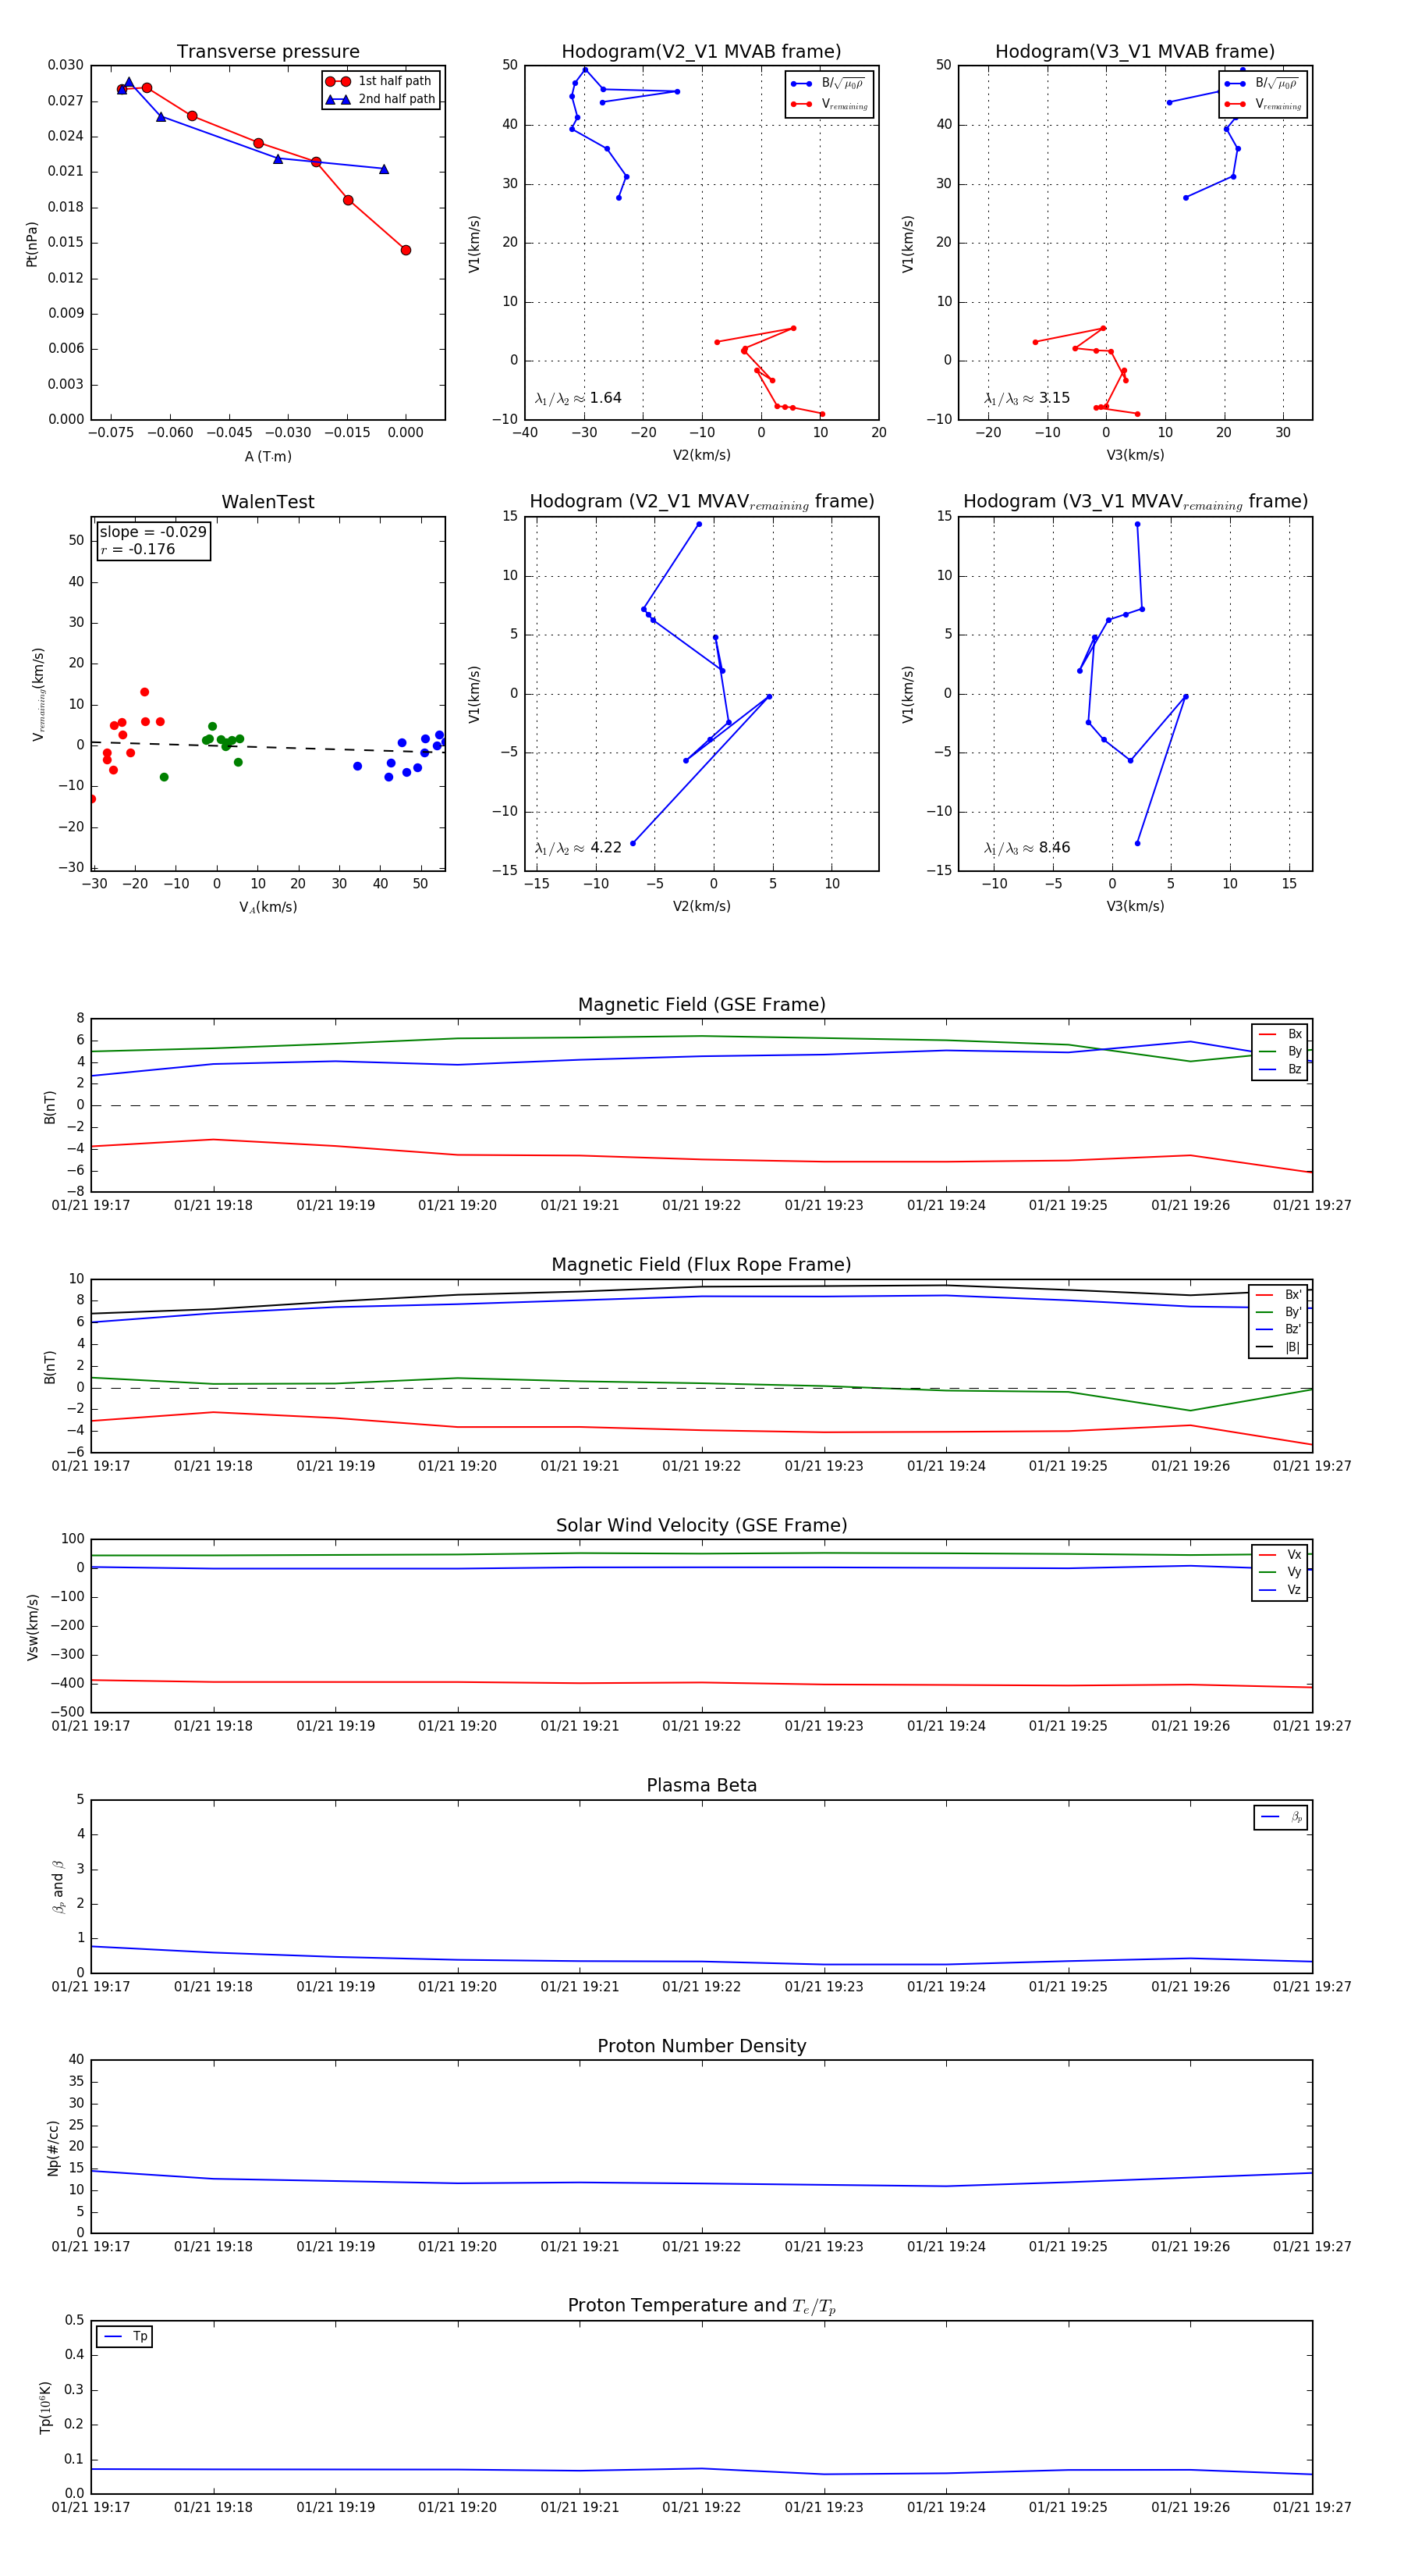Click 'By' legend entry in GSE magnetic field

tap(1280, 1051)
